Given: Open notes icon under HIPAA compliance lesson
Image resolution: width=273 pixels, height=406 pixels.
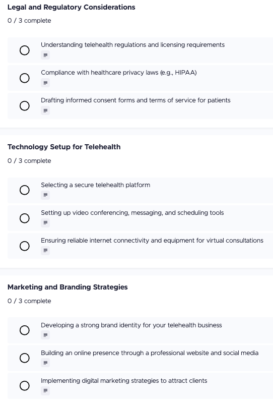Looking at the screenshot, I should click(45, 83).
